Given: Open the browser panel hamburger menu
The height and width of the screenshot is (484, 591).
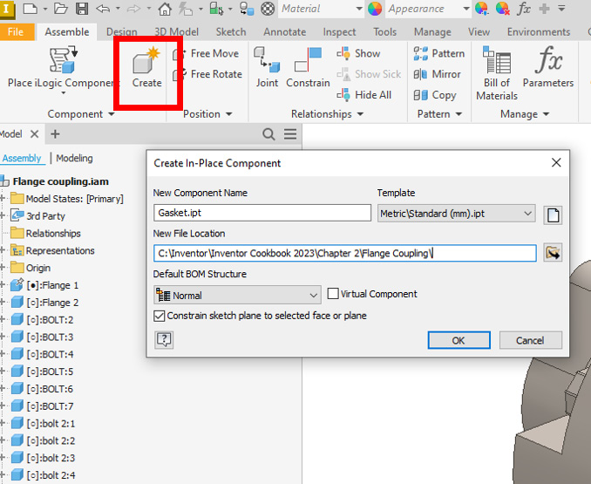Looking at the screenshot, I should point(290,133).
